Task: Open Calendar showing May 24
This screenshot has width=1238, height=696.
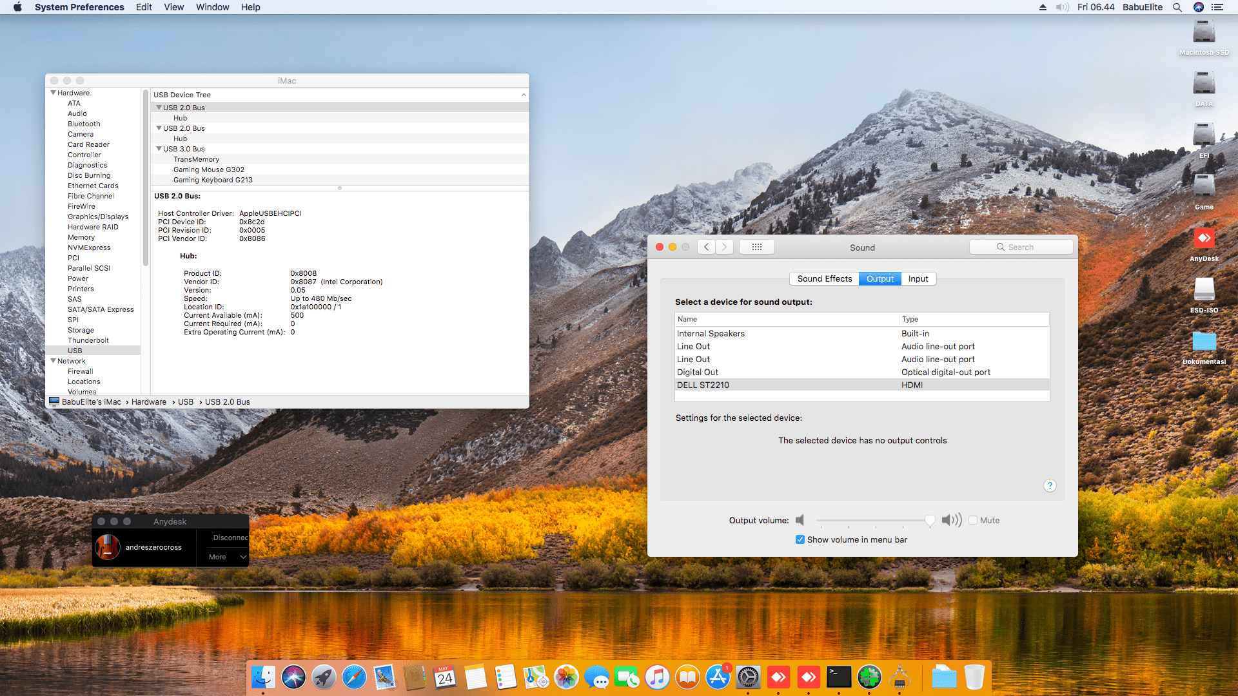Action: [x=446, y=677]
